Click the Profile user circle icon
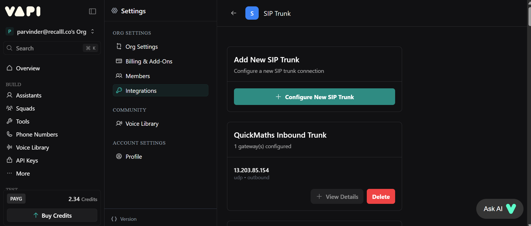This screenshot has width=531, height=226. pos(119,156)
